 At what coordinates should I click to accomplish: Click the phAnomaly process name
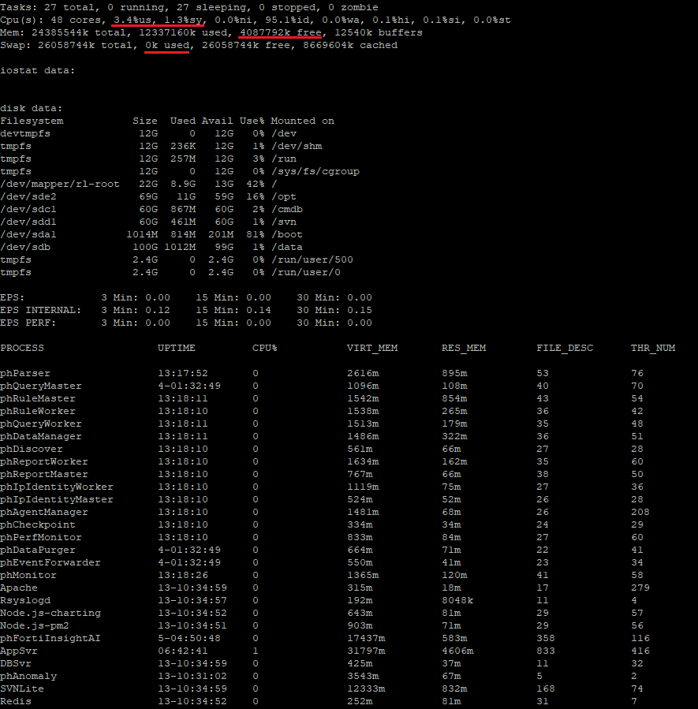click(28, 677)
